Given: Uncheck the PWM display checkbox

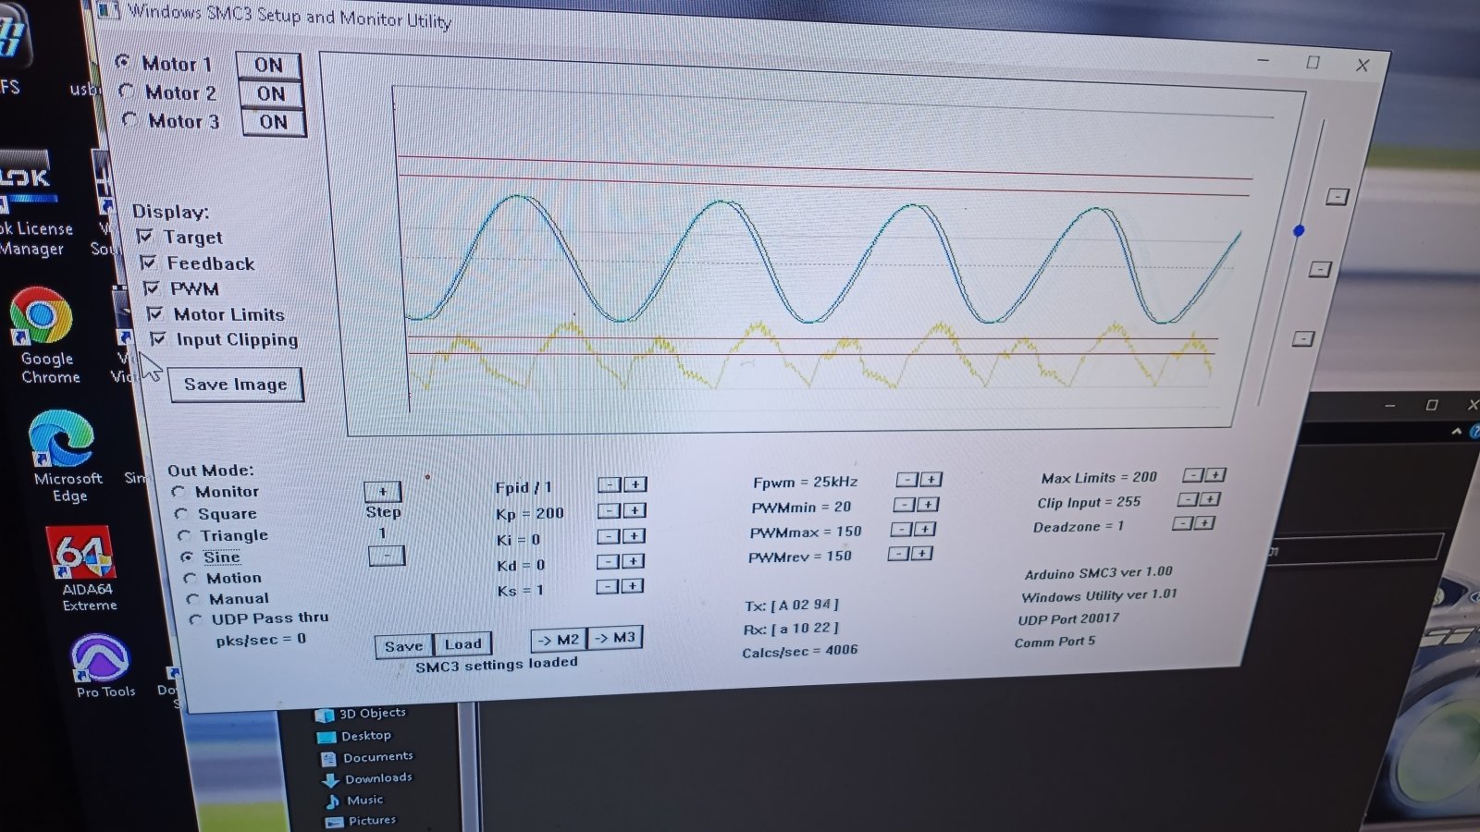Looking at the screenshot, I should tap(152, 288).
